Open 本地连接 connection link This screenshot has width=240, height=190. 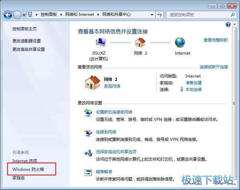pyautogui.click(x=194, y=90)
